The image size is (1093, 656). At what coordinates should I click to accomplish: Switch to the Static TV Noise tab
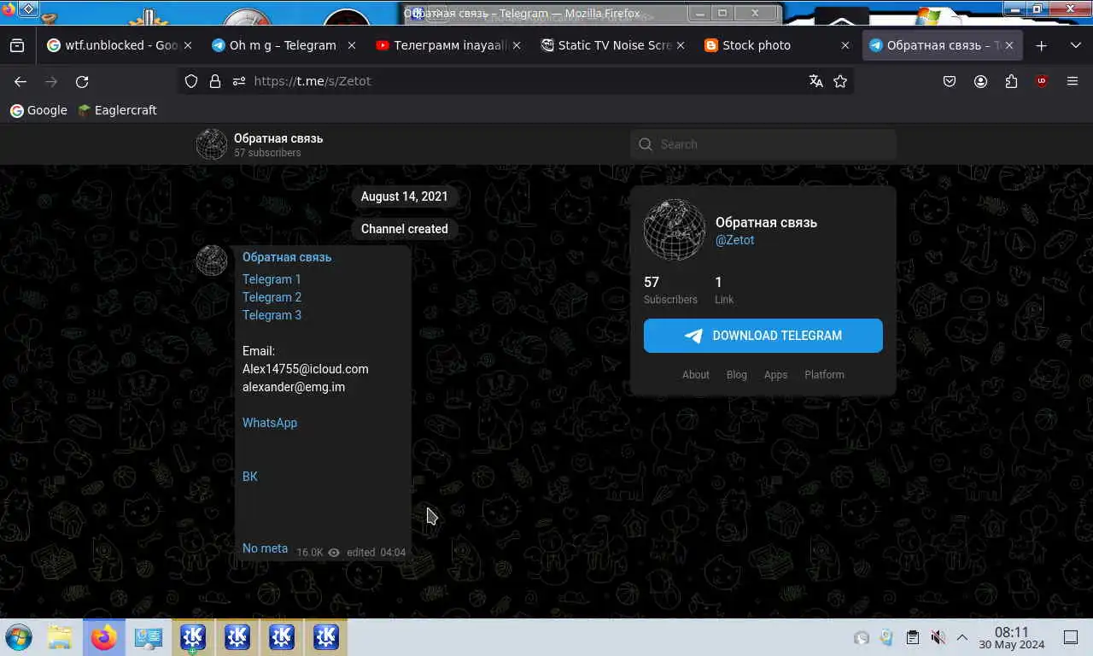click(612, 45)
